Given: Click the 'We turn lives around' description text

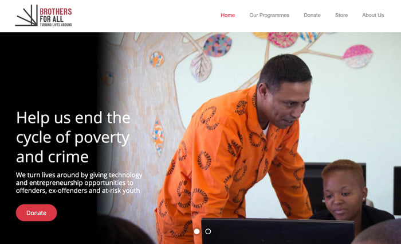Looking at the screenshot, I should point(79,183).
